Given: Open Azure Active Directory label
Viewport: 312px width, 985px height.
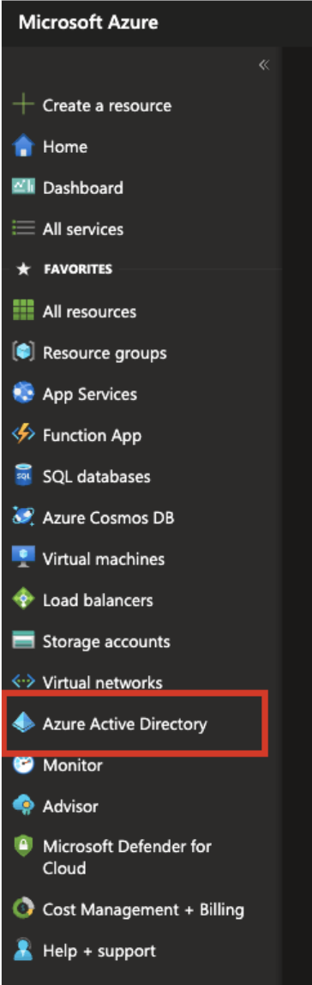Looking at the screenshot, I should (x=124, y=724).
